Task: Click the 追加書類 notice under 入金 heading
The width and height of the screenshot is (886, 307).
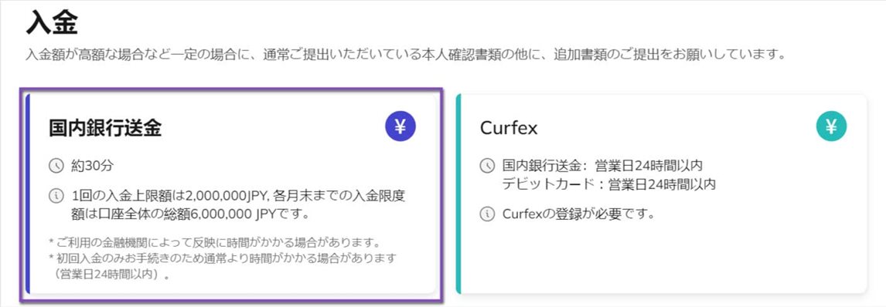Action: click(406, 56)
